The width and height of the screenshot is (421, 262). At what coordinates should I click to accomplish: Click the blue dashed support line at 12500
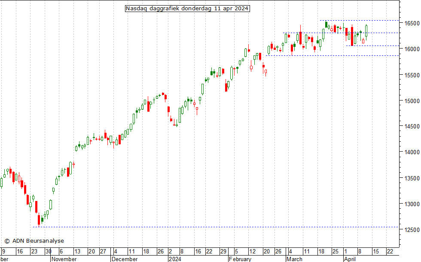click(216, 227)
